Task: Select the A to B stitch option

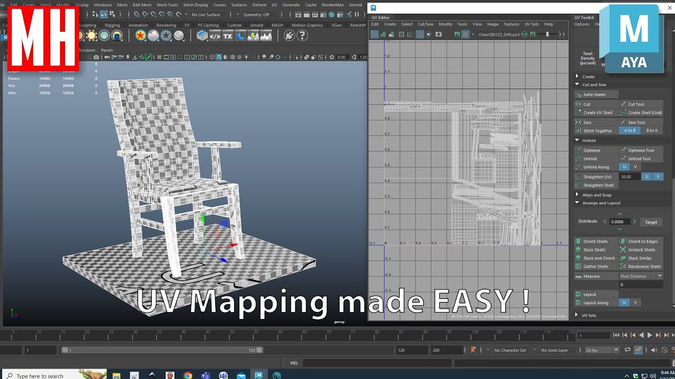Action: click(x=630, y=131)
